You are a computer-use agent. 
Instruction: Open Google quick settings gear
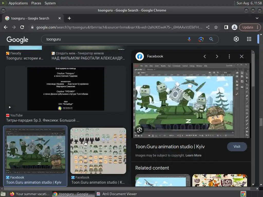click(x=236, y=39)
